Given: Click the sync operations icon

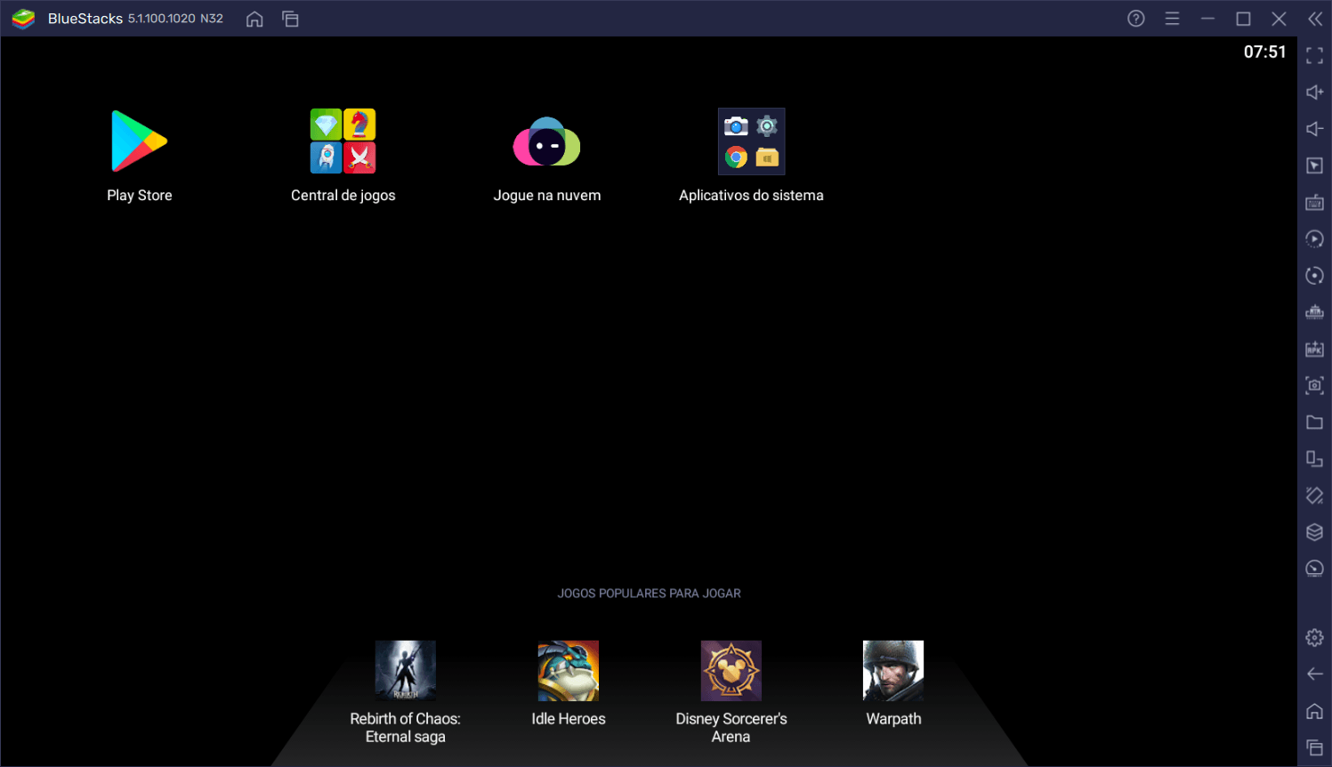Looking at the screenshot, I should tap(1314, 276).
